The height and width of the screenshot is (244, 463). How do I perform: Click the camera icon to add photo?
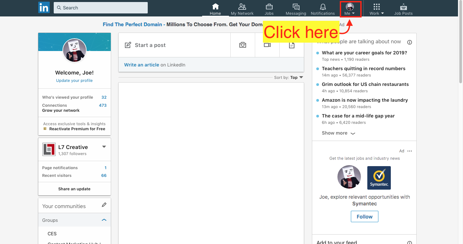click(x=243, y=45)
